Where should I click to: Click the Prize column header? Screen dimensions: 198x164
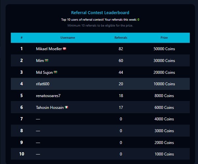pos(164,38)
